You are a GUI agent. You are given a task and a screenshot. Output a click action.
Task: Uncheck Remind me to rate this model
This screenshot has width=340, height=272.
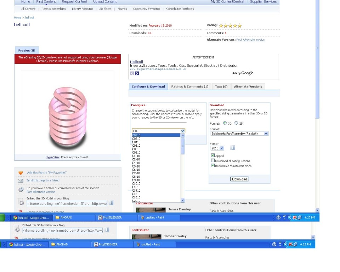pos(213,165)
